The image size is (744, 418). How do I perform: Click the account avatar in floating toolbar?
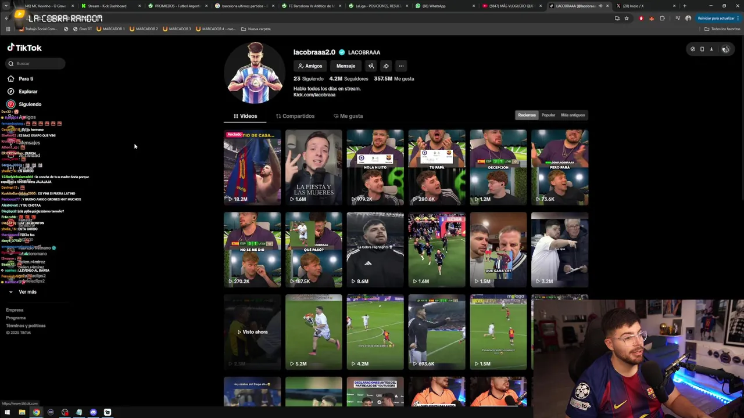pos(725,49)
